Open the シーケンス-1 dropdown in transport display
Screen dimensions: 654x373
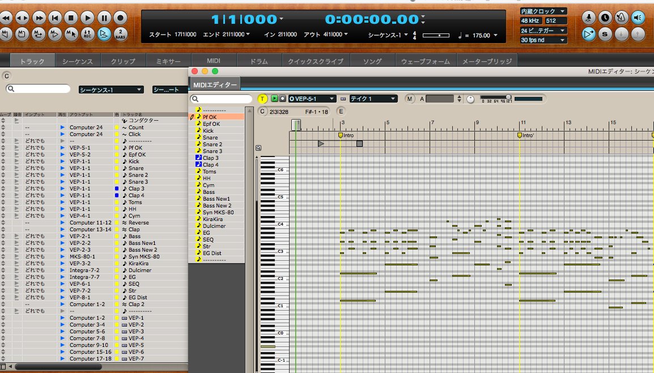coord(388,35)
